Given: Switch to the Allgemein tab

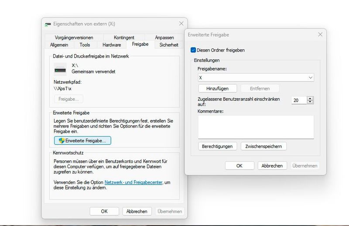Looking at the screenshot, I should 59,45.
